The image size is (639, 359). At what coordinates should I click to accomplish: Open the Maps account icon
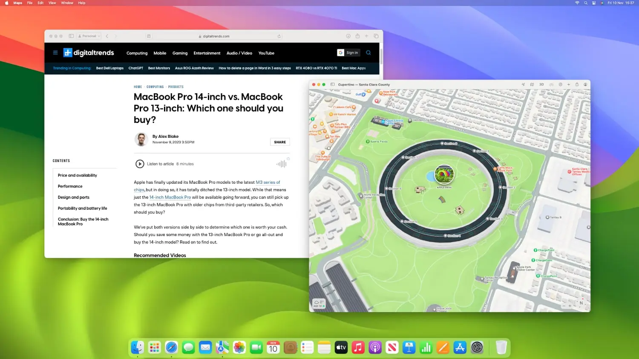(x=585, y=84)
